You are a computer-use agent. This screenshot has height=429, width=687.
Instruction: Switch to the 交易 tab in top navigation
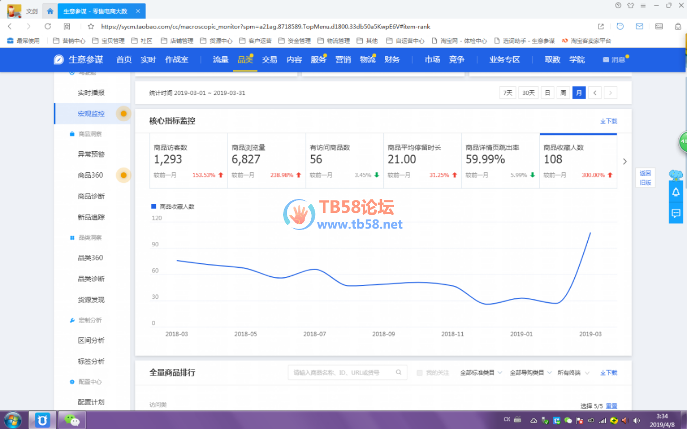pos(269,60)
